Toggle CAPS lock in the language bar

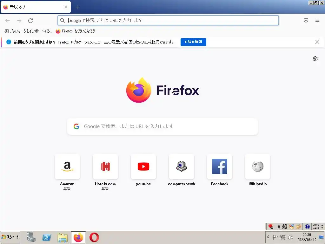(x=316, y=225)
